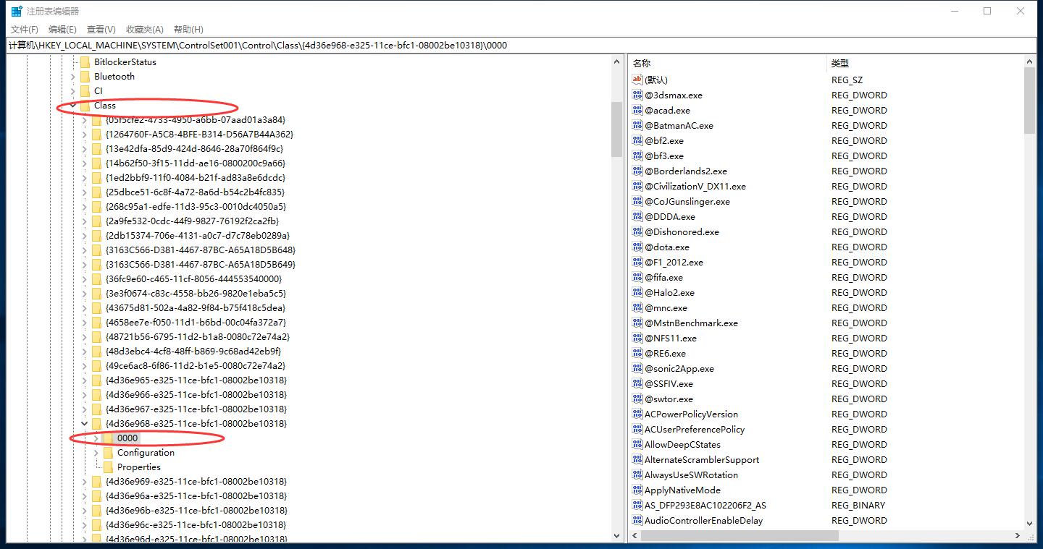Open the 编辑(E) menu
The width and height of the screenshot is (1043, 549).
tap(62, 30)
